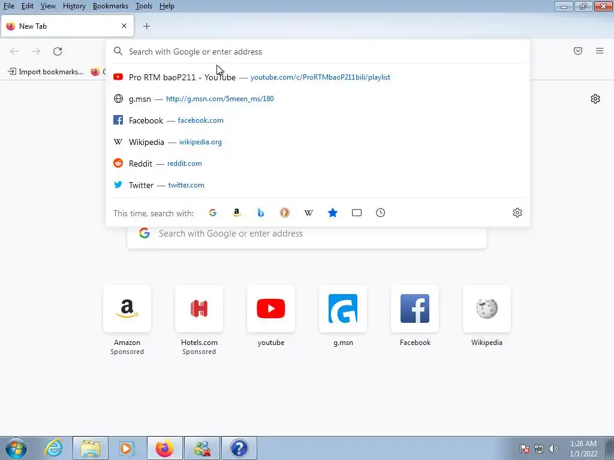Open the File menu
Viewport: 614px width, 460px height.
(8, 6)
